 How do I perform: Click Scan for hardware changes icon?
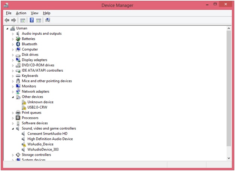(x=48, y=20)
